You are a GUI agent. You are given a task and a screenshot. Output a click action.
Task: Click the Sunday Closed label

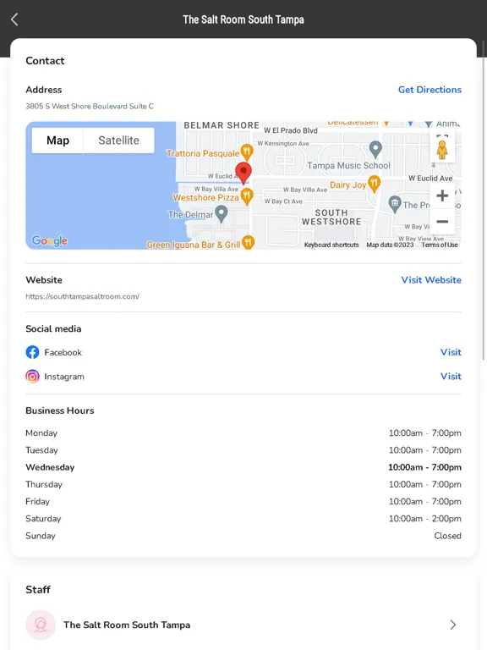tap(447, 536)
